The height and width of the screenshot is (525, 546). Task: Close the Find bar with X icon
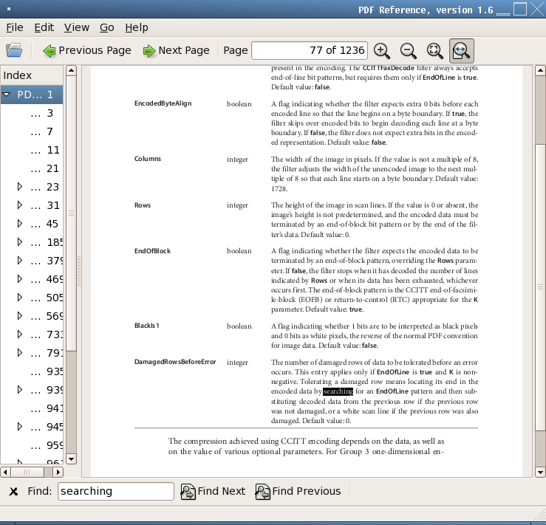point(13,492)
